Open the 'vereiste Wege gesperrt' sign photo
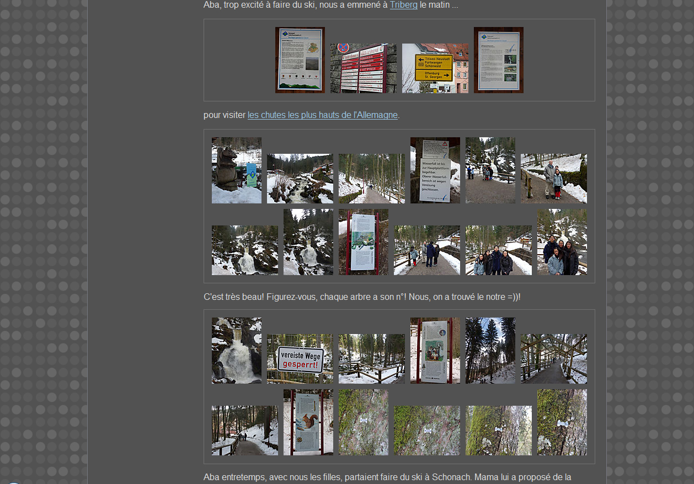 [x=300, y=359]
